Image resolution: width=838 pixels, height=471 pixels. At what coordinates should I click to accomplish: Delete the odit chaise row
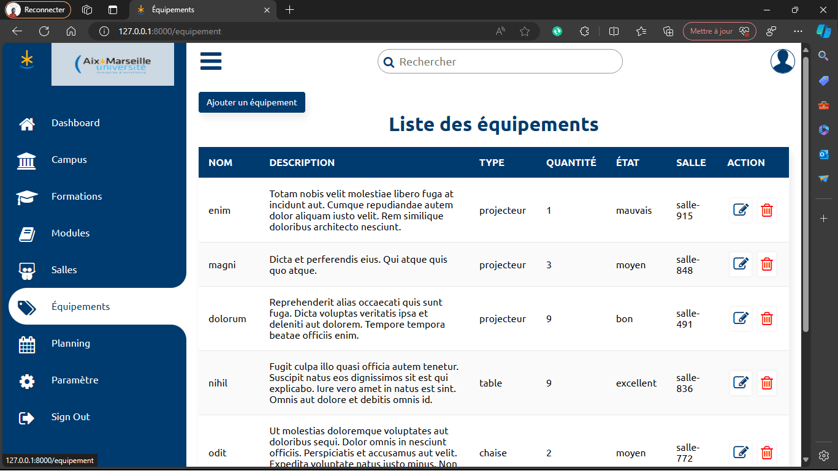(766, 453)
